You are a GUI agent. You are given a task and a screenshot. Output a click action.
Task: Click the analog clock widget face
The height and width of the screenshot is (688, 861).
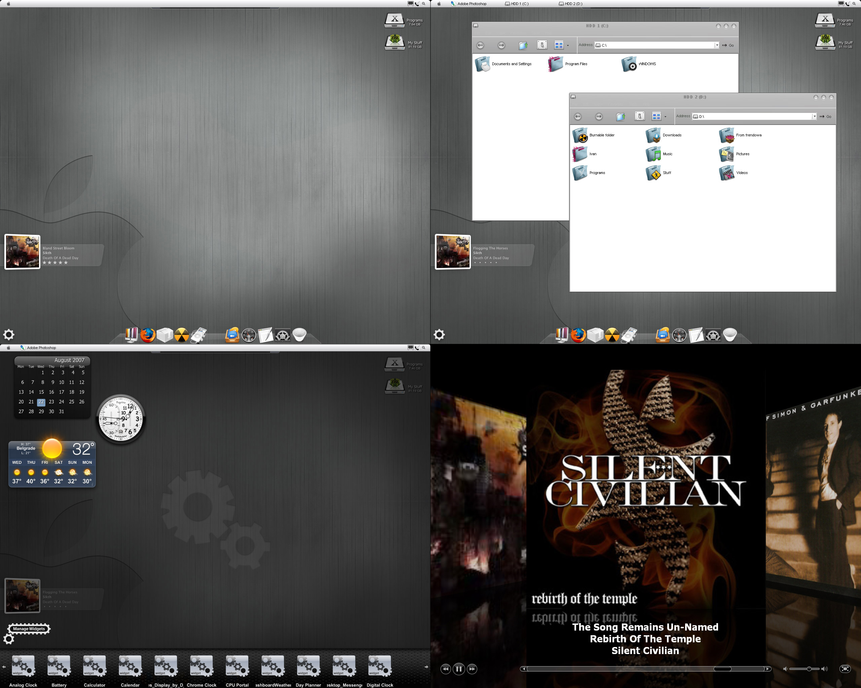(x=121, y=419)
